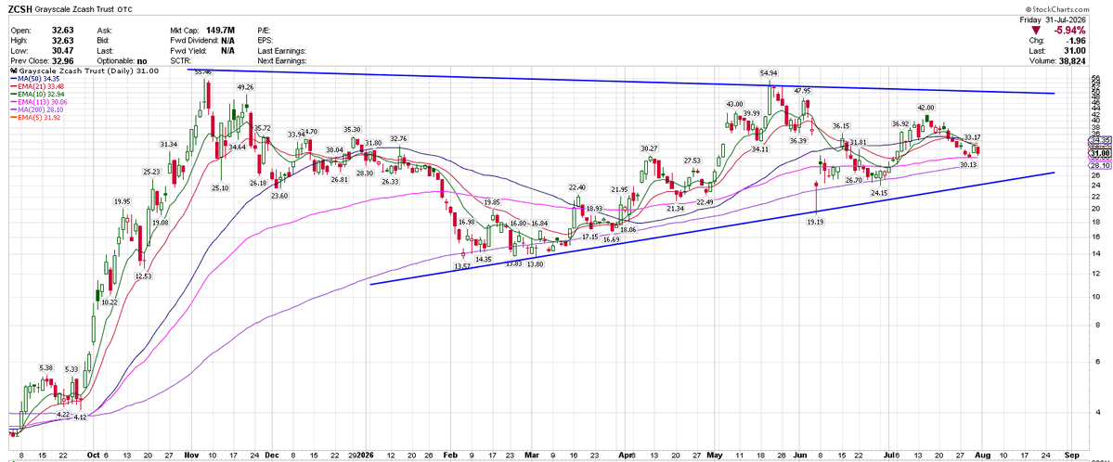1113x462 pixels.
Task: Click the 13.57 low price label
Action: 463,265
